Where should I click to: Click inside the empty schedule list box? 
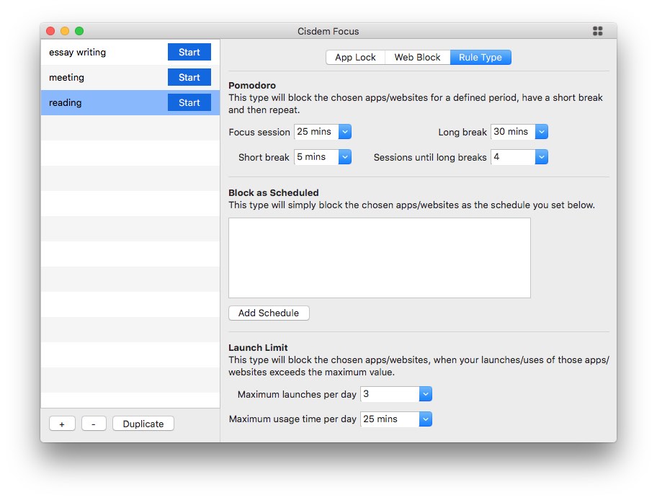(x=380, y=258)
